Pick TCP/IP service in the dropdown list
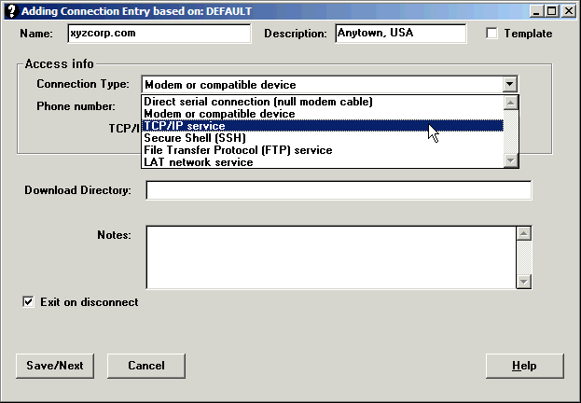581x403 pixels. [185, 125]
